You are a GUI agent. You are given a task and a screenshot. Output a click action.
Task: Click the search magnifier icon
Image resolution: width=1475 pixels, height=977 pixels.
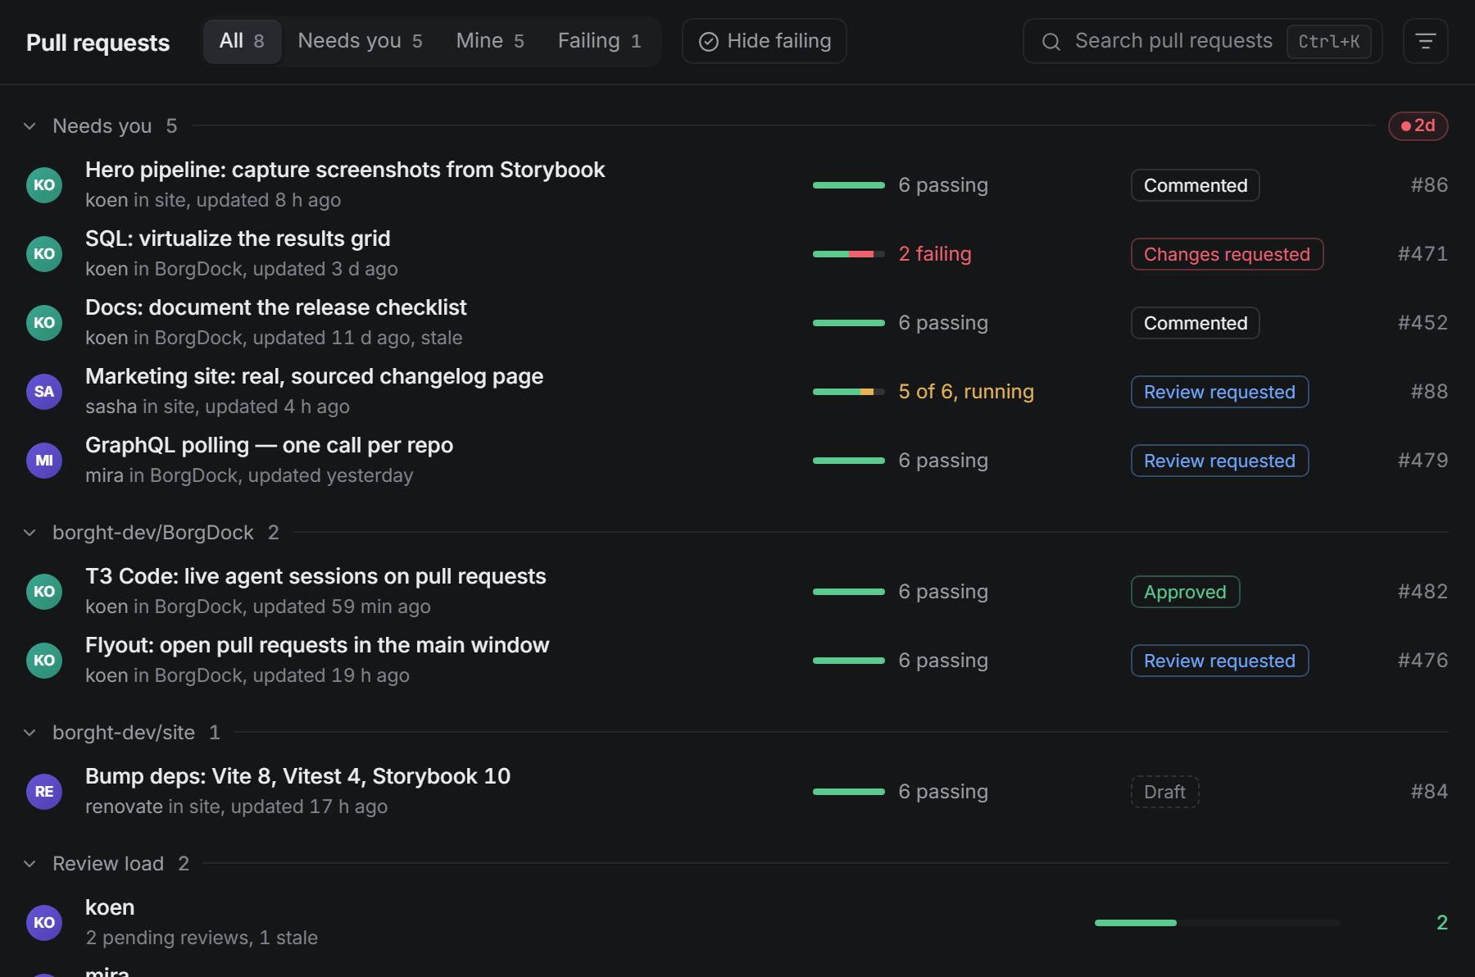(1051, 42)
